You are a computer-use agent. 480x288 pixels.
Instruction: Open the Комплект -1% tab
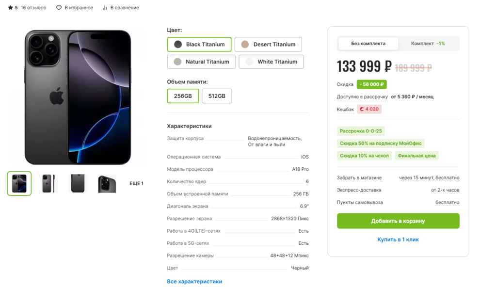(428, 44)
